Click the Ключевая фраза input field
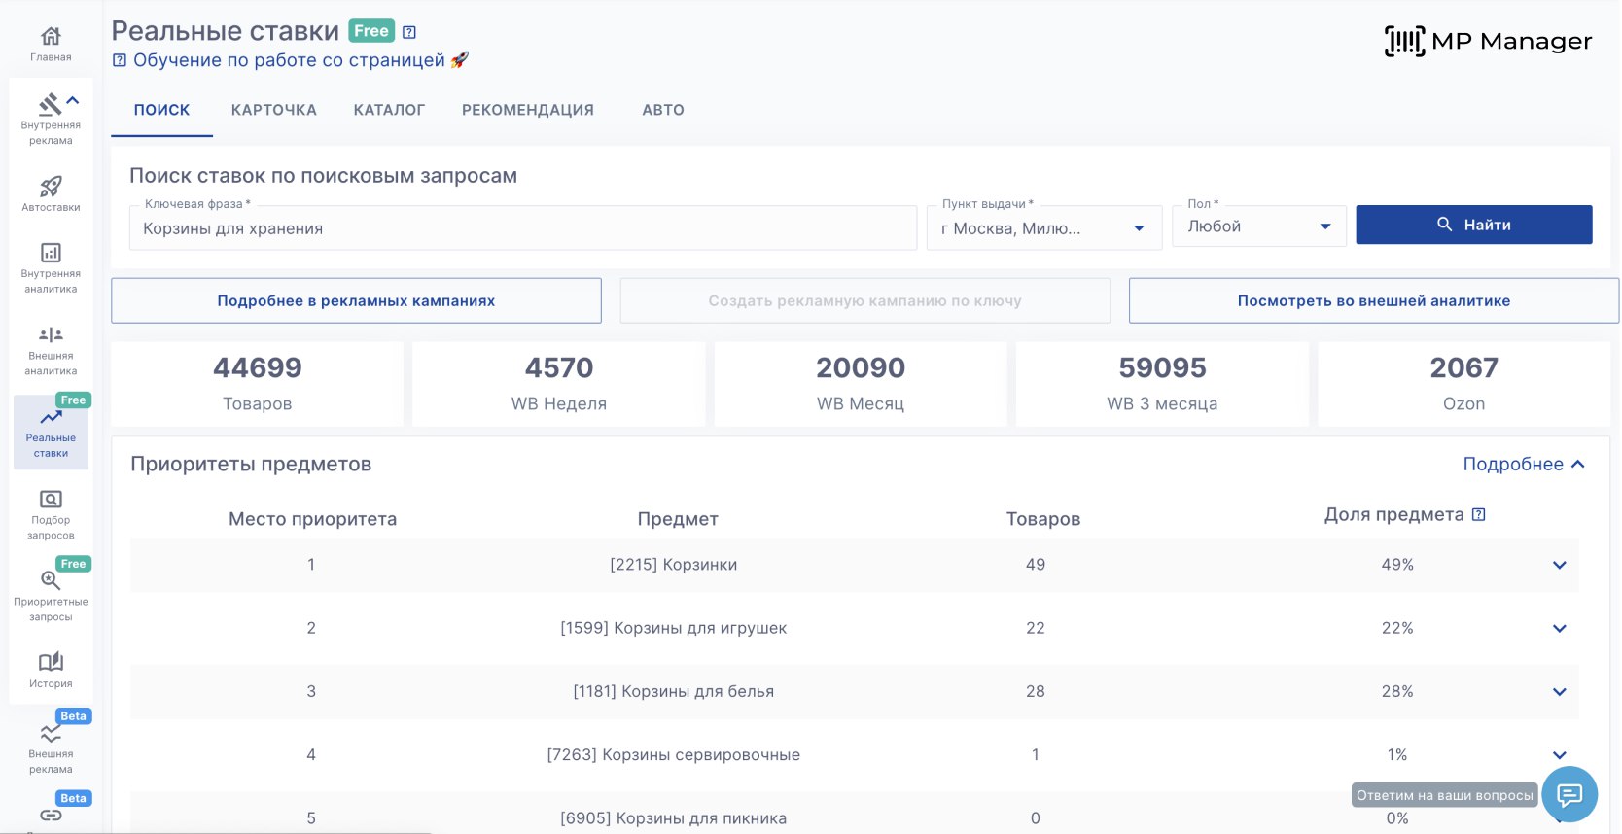Screen dimensions: 1622x834 tap(522, 228)
